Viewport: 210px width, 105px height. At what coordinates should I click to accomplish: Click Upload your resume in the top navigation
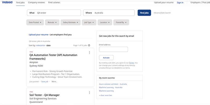point(164,3)
